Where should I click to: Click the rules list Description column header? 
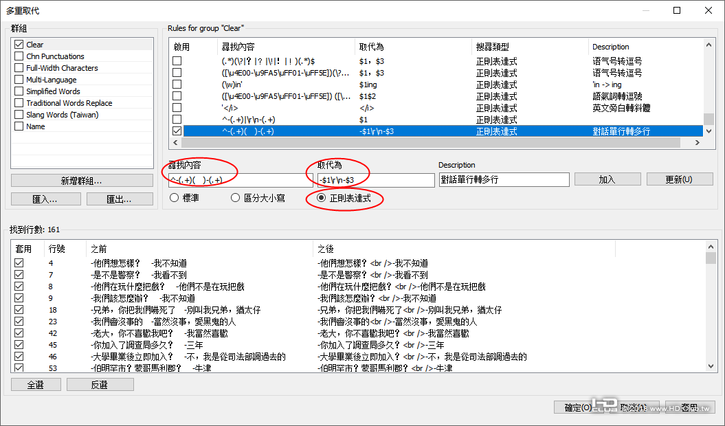tap(645, 47)
